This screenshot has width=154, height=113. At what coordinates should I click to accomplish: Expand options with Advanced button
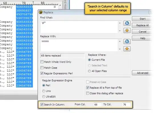(142, 73)
